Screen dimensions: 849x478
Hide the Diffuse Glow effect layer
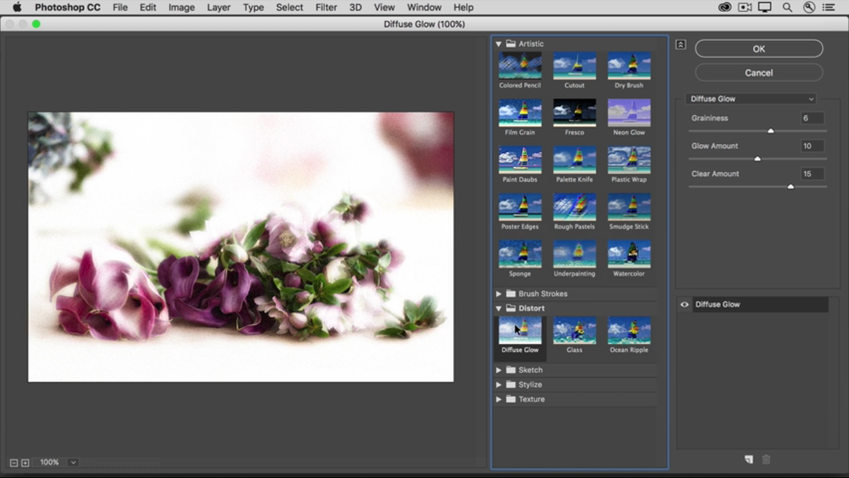(685, 305)
